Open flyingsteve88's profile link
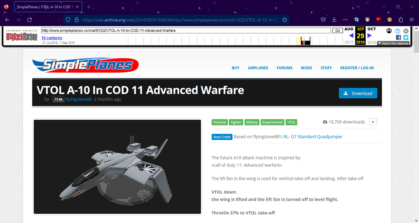The height and width of the screenshot is (223, 419). [x=79, y=99]
